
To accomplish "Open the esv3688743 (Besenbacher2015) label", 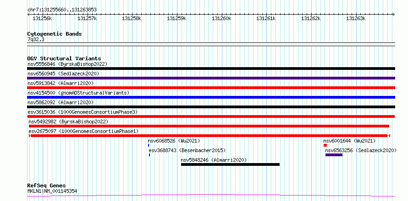I will [x=187, y=150].
